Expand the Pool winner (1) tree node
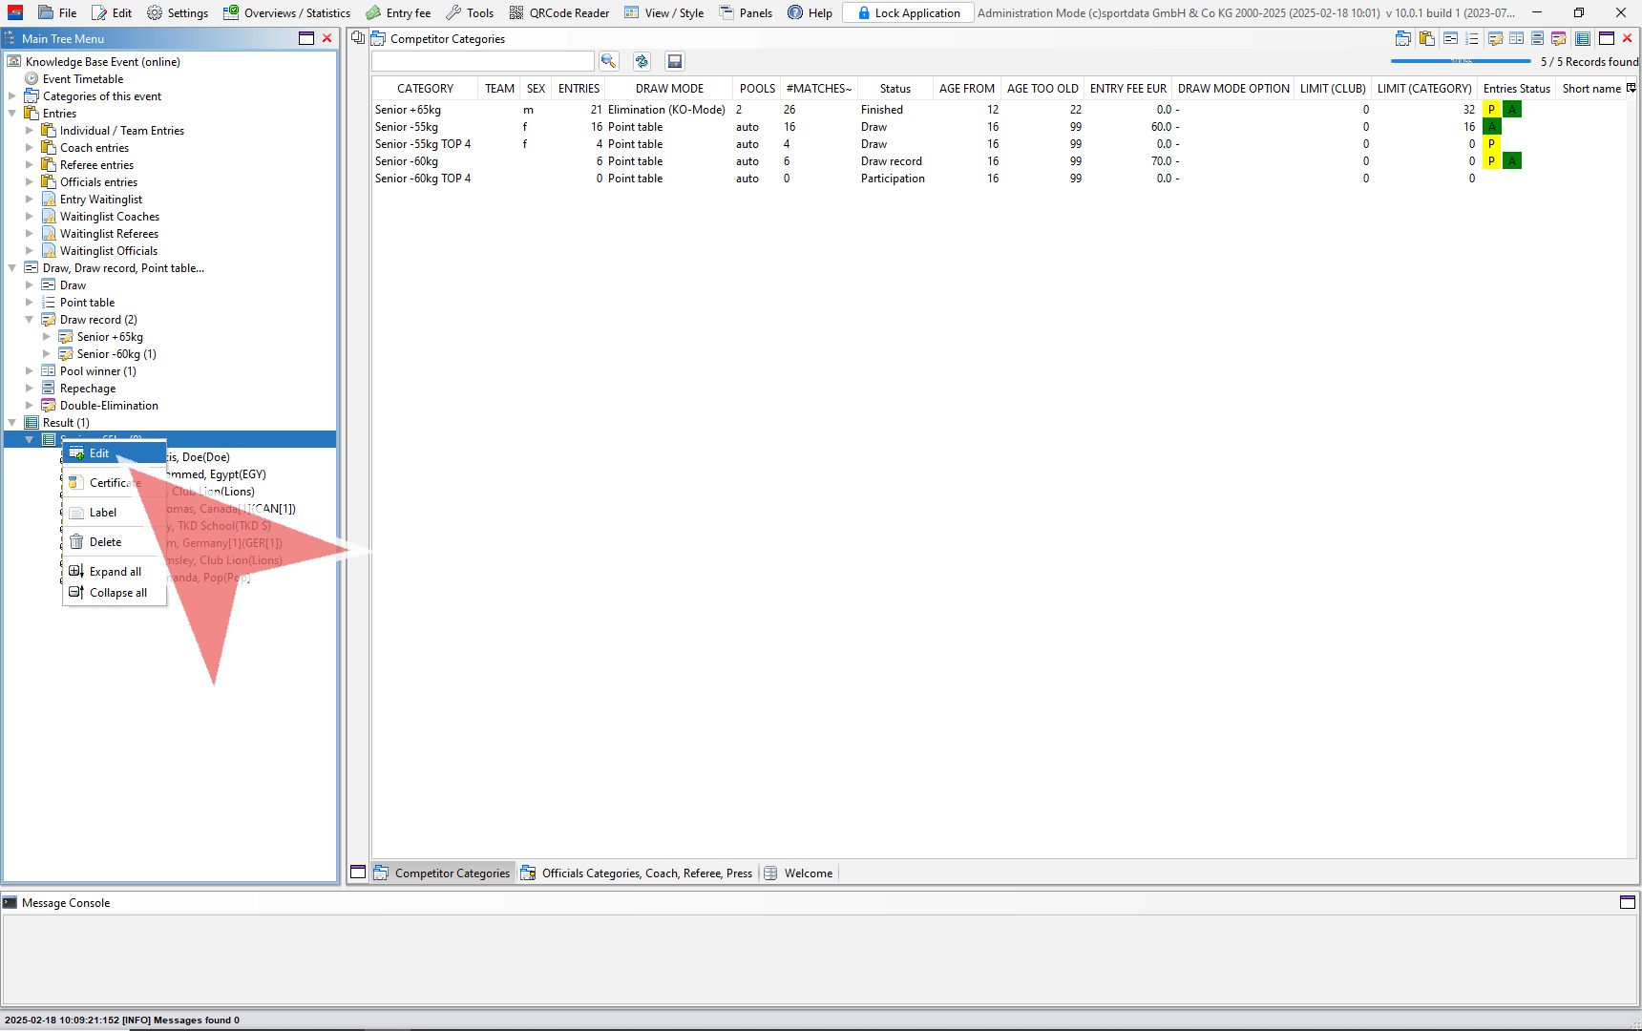Image resolution: width=1642 pixels, height=1031 pixels. 30,371
